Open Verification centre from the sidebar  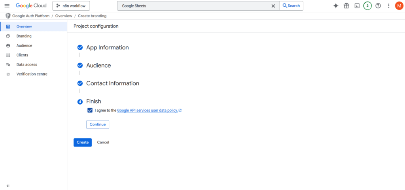32,74
